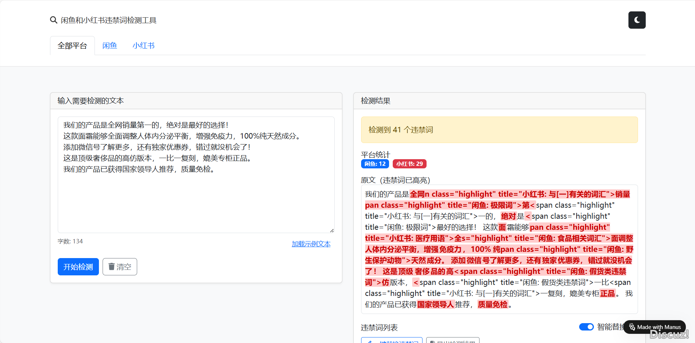Click the 闲鱼和小红书违禁词检测工具 title
Image resolution: width=695 pixels, height=343 pixels.
coord(109,20)
